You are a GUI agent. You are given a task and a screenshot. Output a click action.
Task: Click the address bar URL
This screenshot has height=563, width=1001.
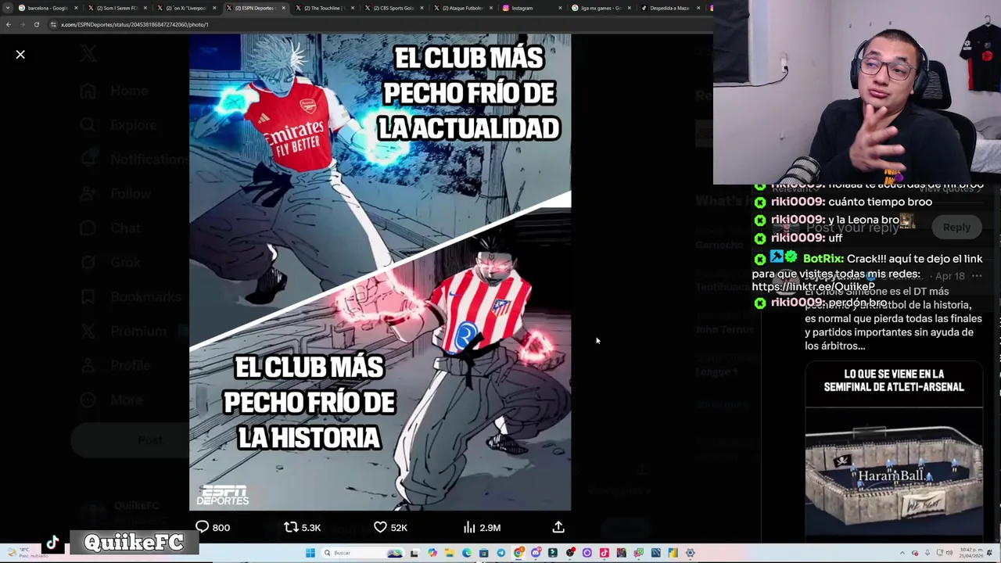[135, 24]
